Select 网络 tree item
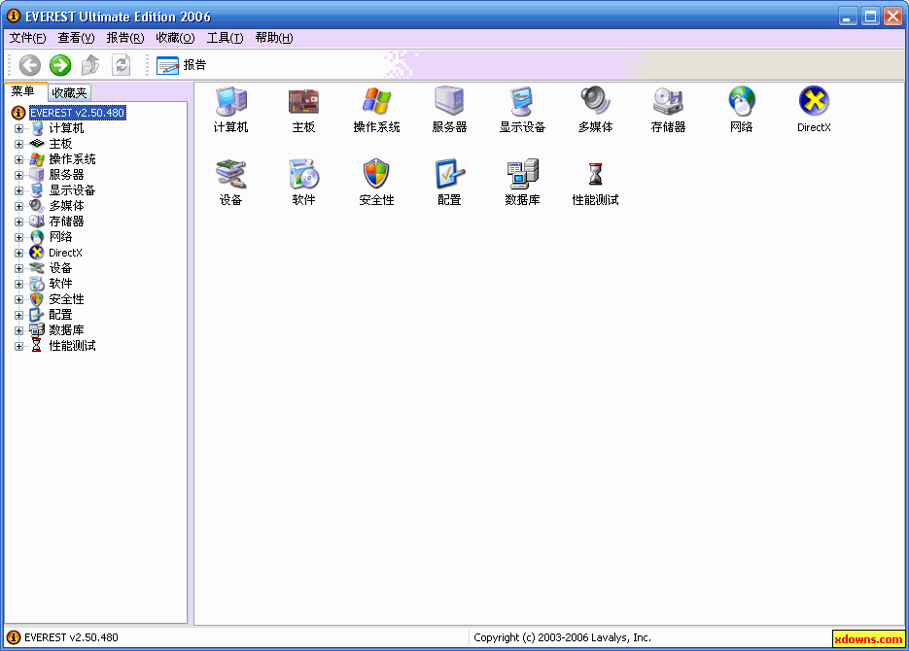Image resolution: width=909 pixels, height=651 pixels. tap(60, 237)
